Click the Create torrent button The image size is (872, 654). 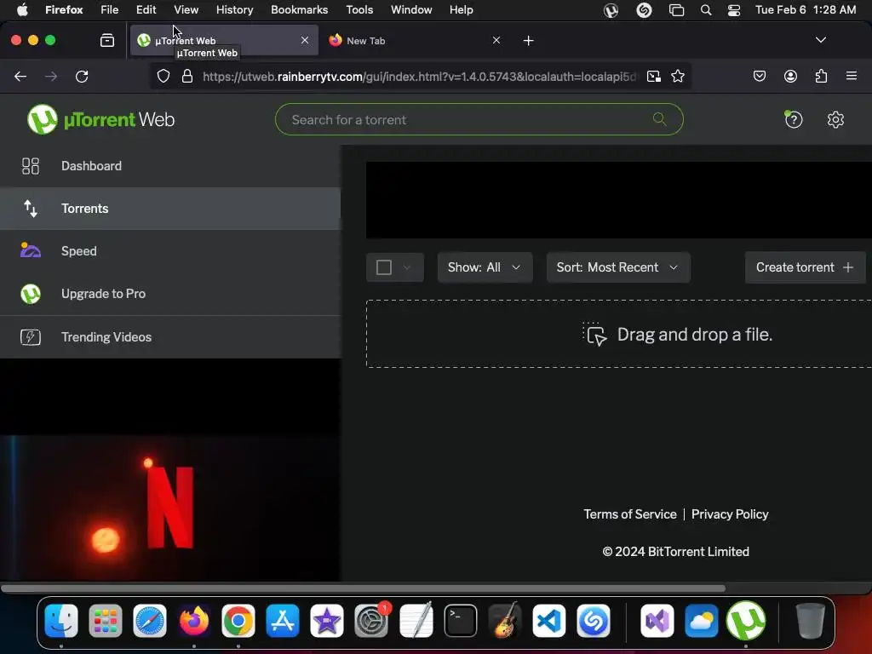pos(805,267)
